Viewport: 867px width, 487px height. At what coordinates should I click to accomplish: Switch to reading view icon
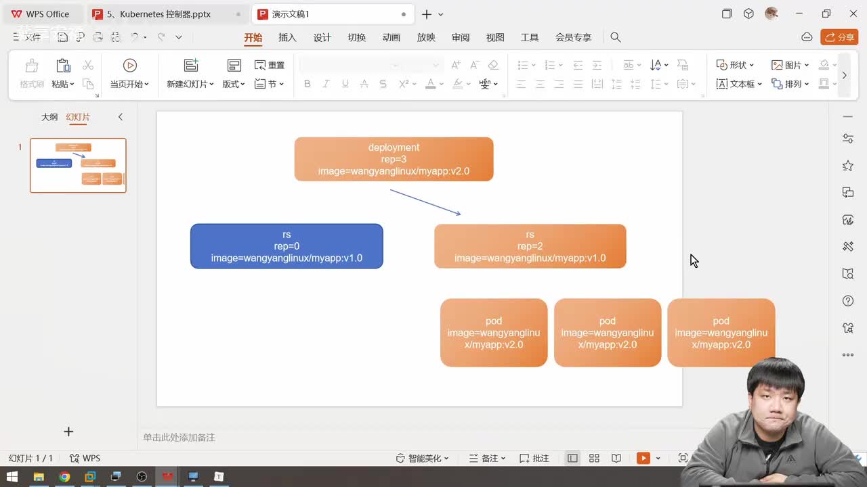[x=616, y=459]
